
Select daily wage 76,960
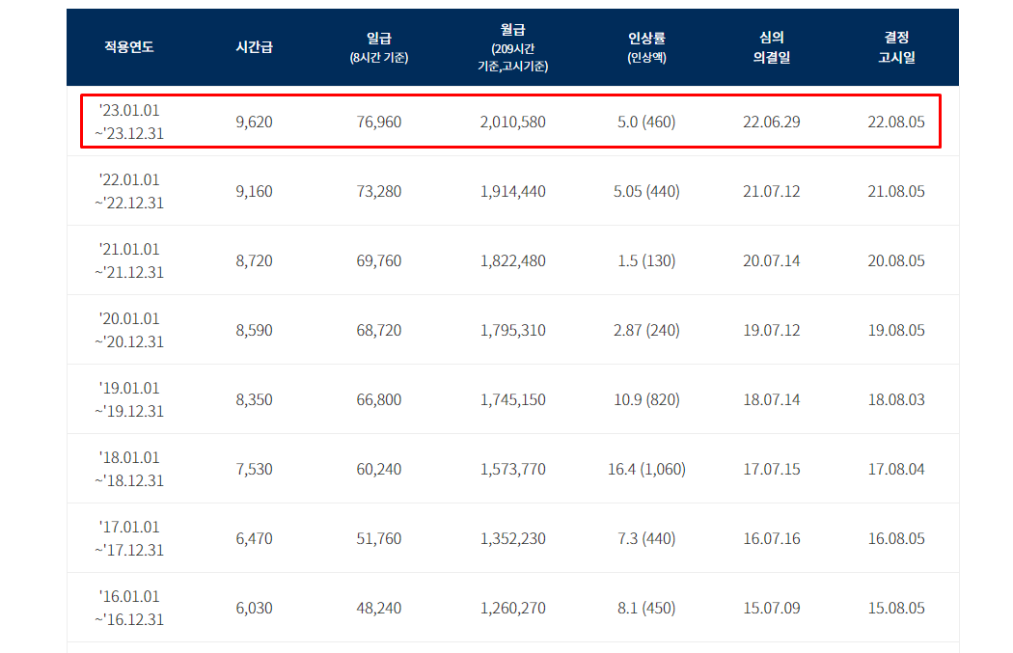[x=379, y=122]
